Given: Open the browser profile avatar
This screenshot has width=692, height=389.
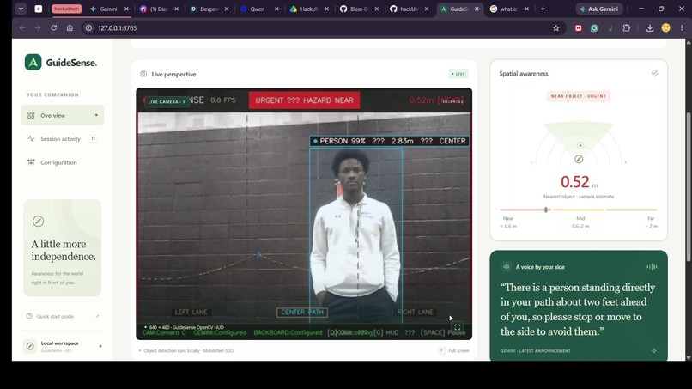Looking at the screenshot, I should [x=665, y=27].
